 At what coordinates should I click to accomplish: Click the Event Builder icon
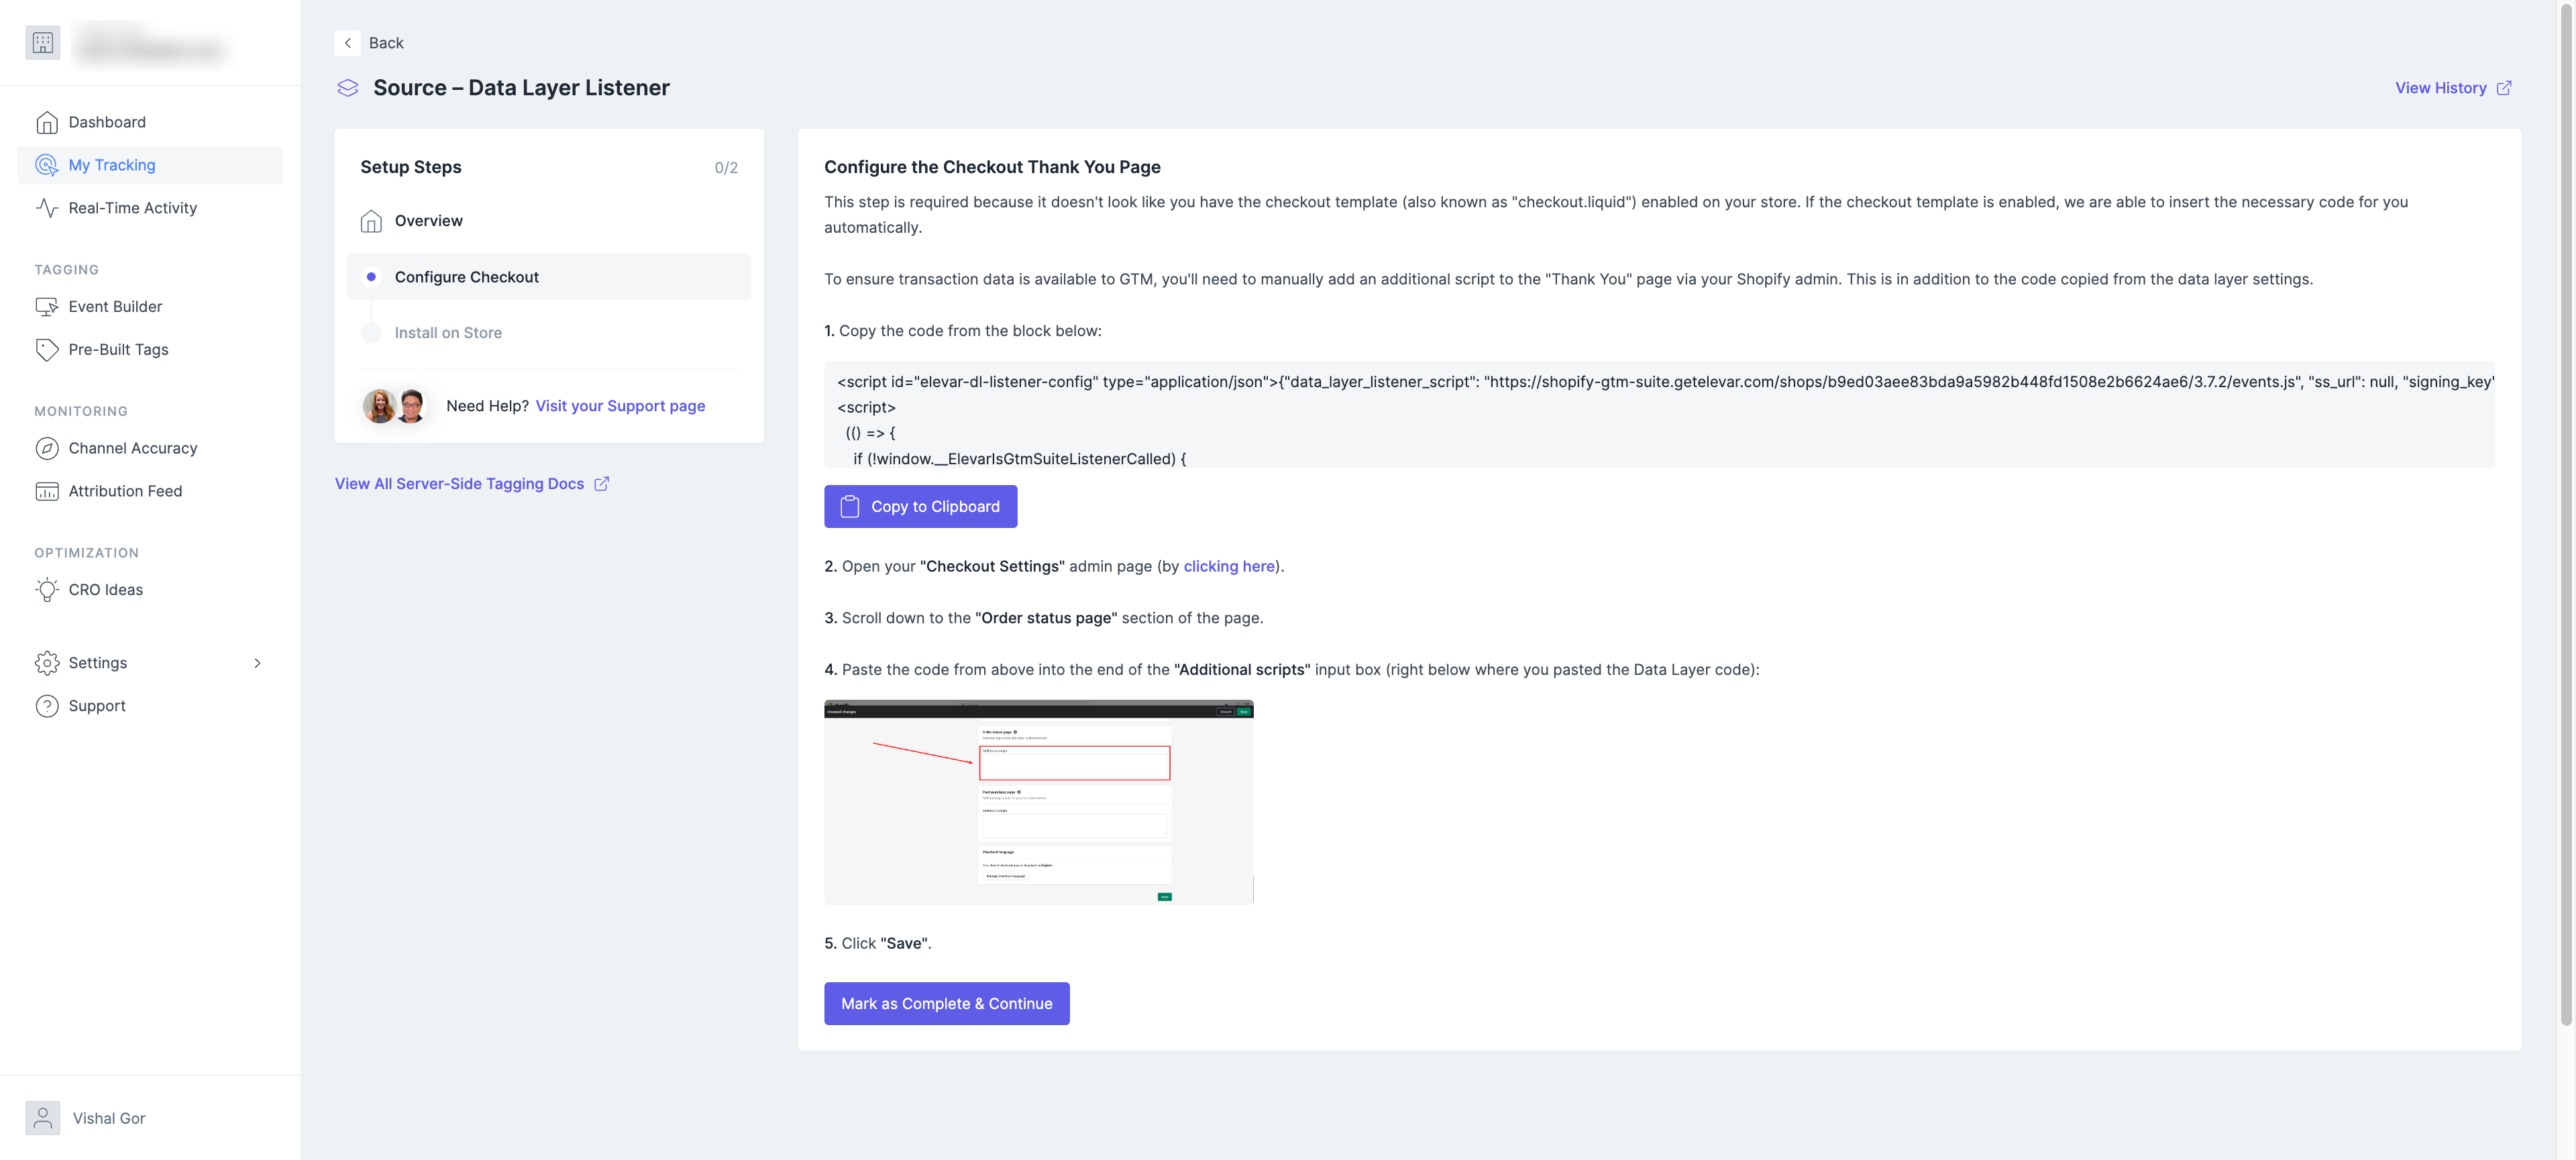click(47, 307)
